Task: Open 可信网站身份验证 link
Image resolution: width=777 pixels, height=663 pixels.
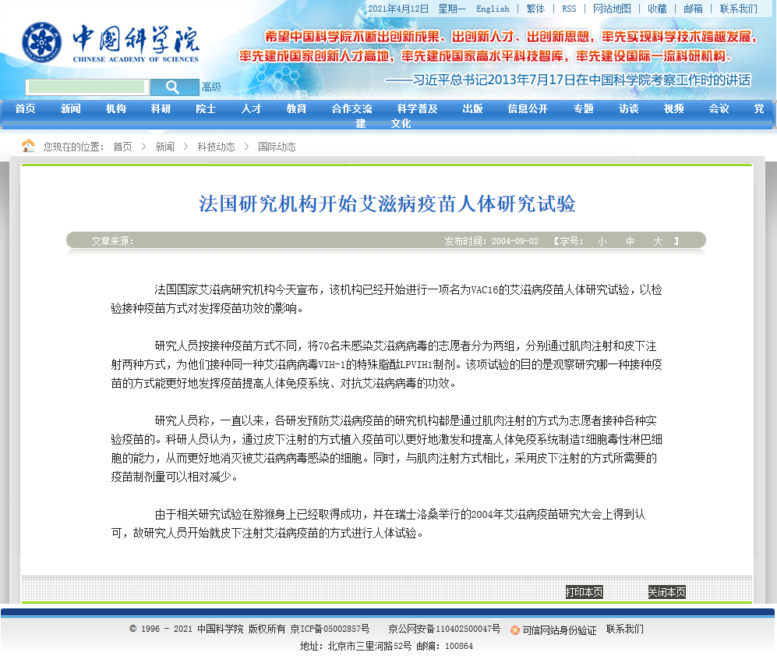Action: point(560,630)
